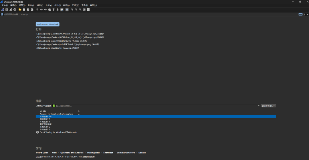This screenshot has width=309, height=160.
Task: Open the 统计(S) menu
Action: point(58,5)
